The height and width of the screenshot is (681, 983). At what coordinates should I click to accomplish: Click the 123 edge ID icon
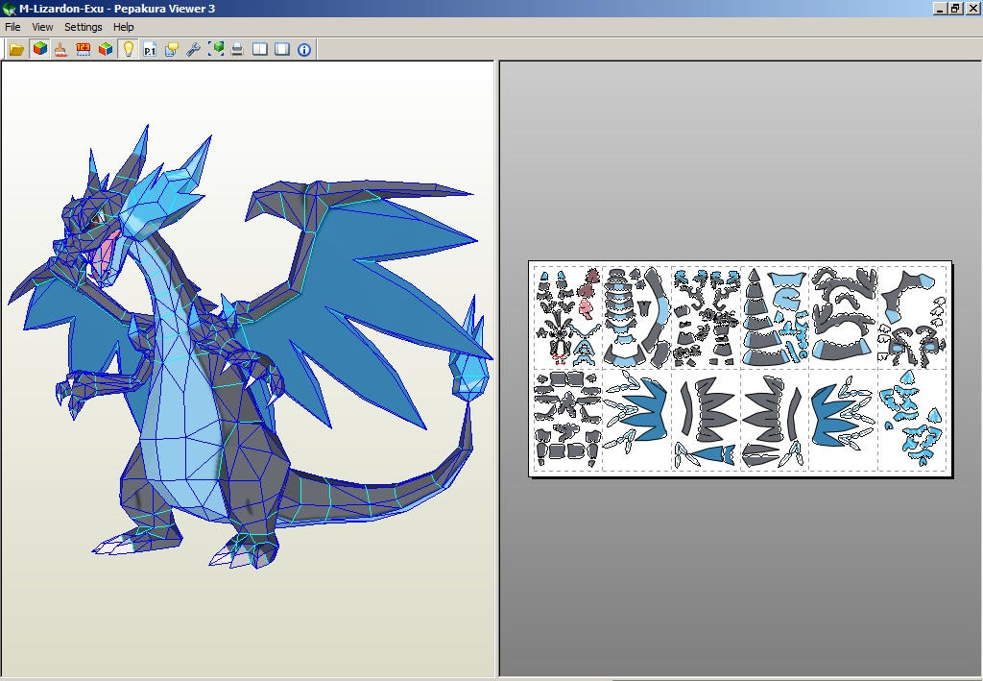point(83,49)
